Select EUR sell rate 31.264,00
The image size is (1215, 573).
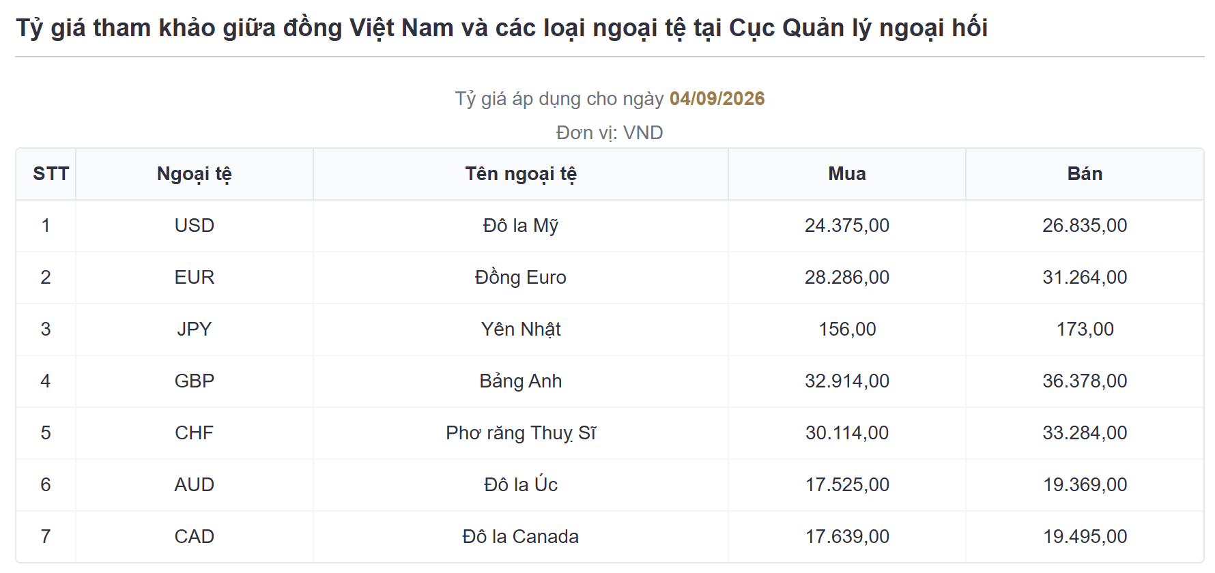pyautogui.click(x=1085, y=278)
